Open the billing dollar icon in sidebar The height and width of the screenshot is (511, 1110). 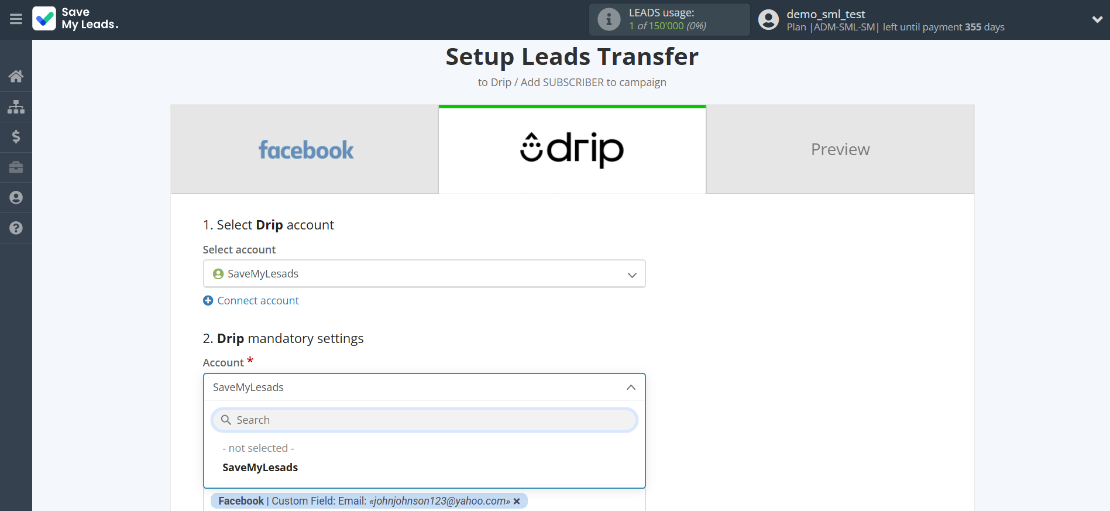pyautogui.click(x=16, y=137)
